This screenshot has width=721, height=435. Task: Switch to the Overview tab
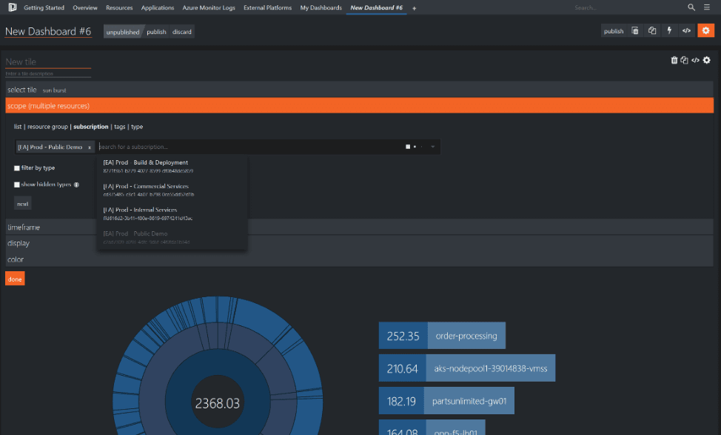85,8
